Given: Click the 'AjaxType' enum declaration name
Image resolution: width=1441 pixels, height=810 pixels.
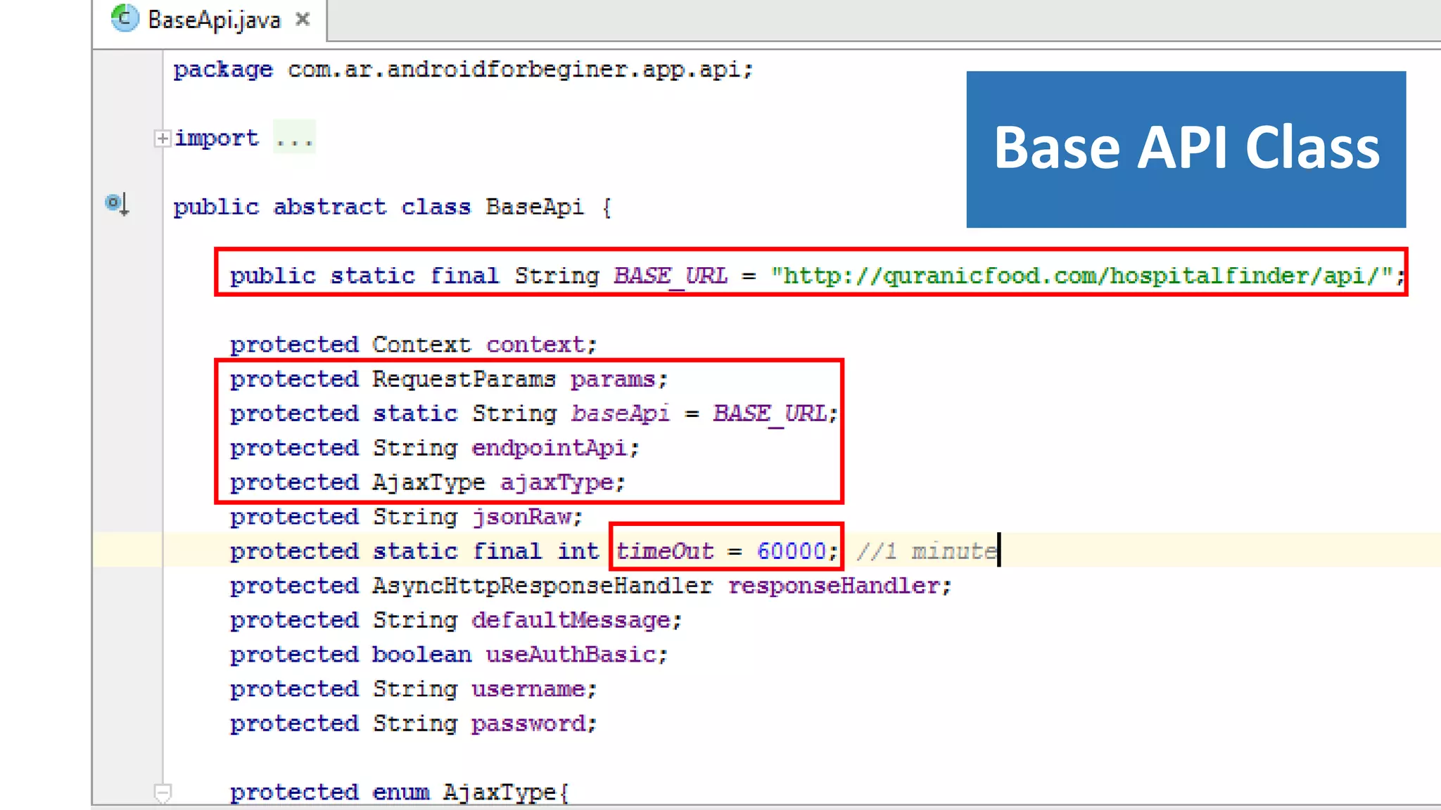Looking at the screenshot, I should (x=500, y=792).
